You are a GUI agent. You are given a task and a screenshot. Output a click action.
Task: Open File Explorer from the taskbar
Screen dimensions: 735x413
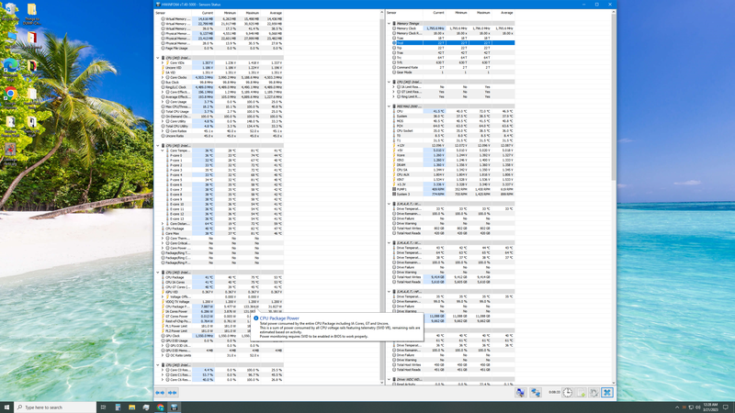click(x=131, y=407)
